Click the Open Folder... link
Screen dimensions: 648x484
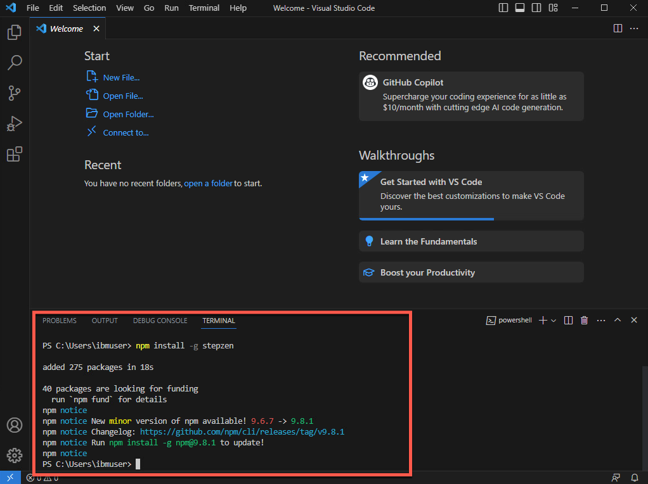click(x=128, y=115)
